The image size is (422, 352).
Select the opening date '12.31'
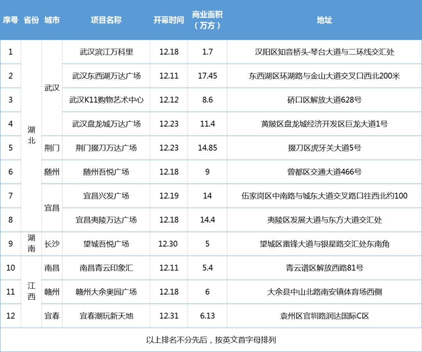[x=169, y=316]
